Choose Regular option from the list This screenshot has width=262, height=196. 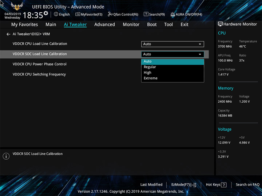[172, 67]
